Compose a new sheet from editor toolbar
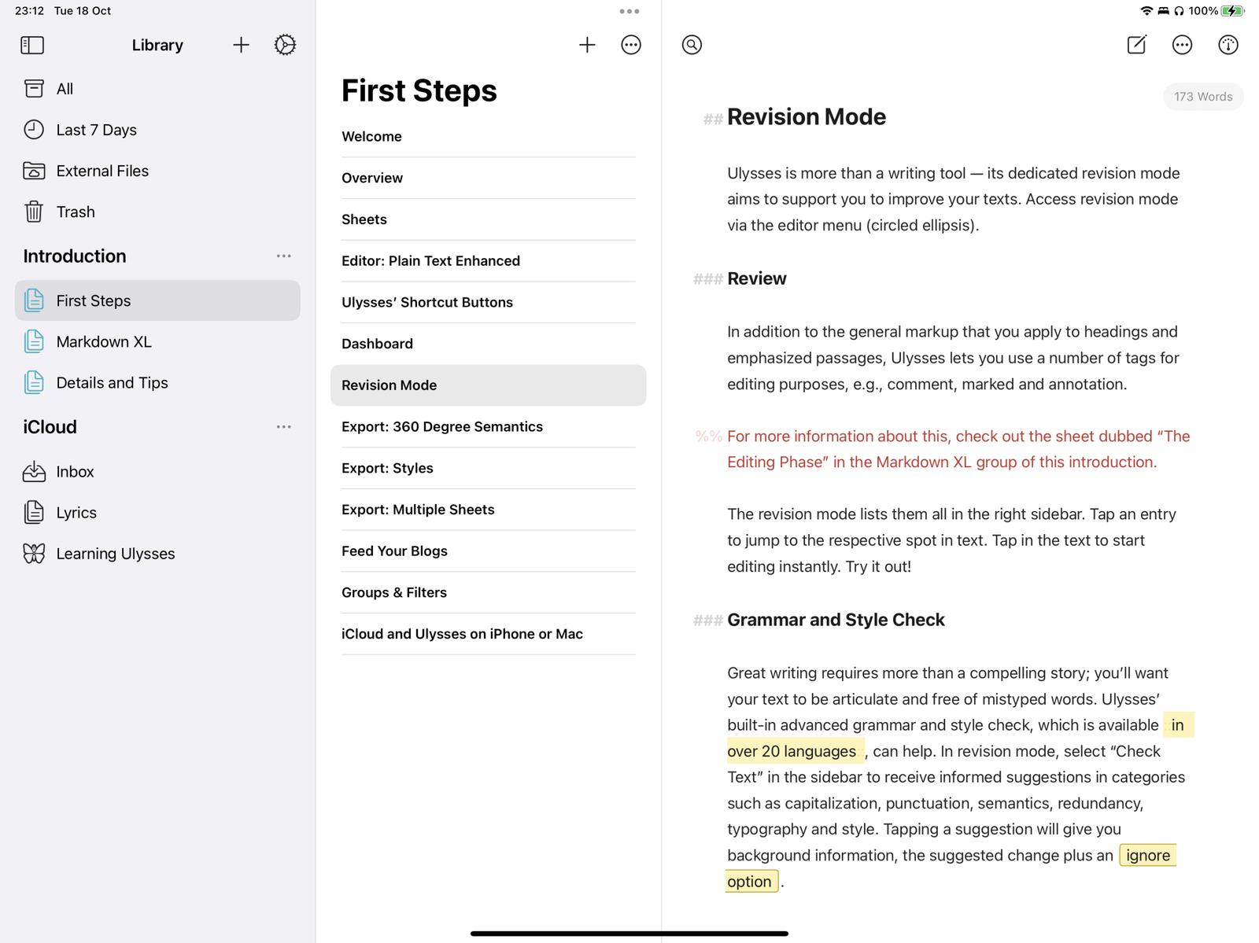The image size is (1259, 943). coord(1137,45)
